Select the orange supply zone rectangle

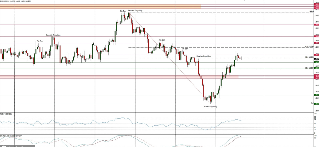click(x=100, y=6)
